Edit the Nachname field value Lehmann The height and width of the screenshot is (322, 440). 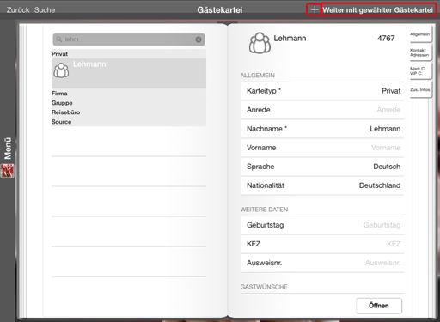tap(322, 129)
